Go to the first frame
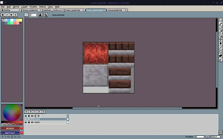 pos(26,112)
